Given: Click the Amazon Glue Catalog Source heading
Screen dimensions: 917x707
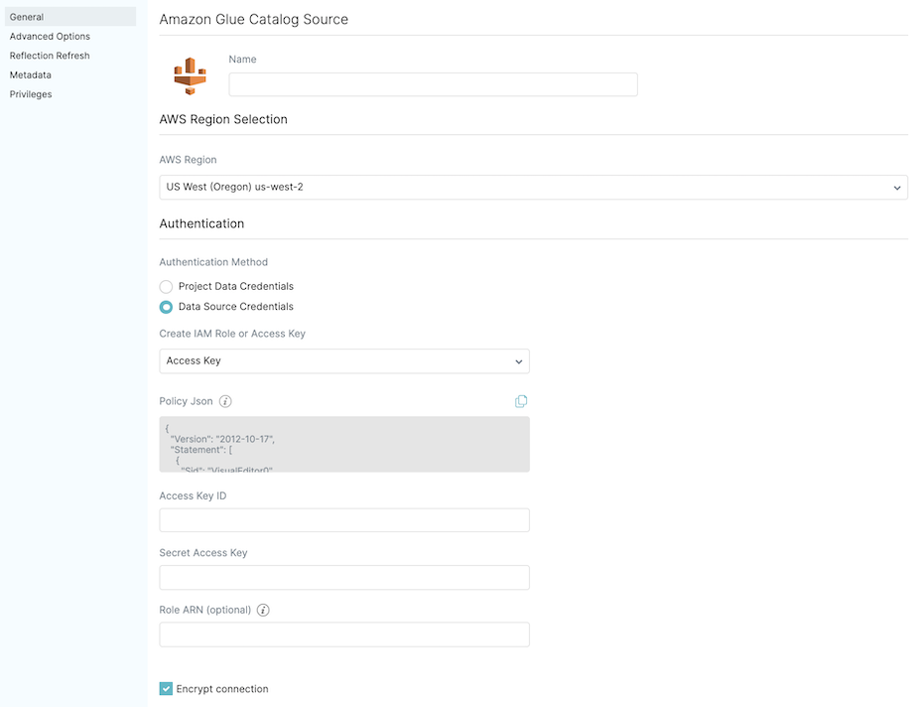Looking at the screenshot, I should [253, 19].
